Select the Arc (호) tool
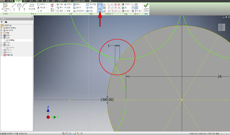The image size is (230, 135). tap(24, 7)
